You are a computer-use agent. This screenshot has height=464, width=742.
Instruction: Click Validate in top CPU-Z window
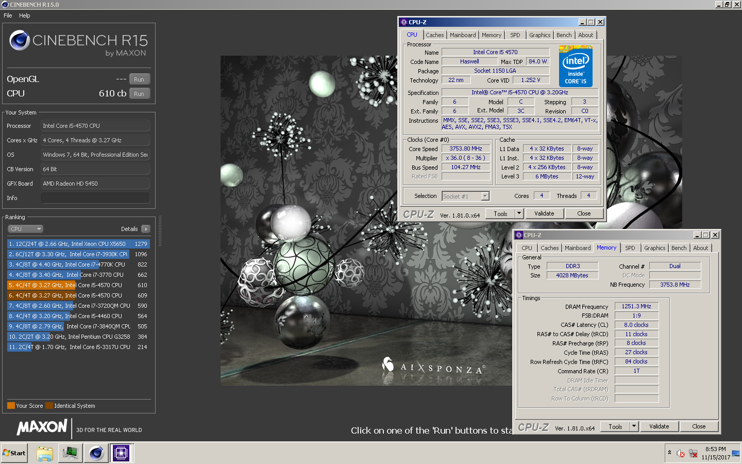pos(544,213)
